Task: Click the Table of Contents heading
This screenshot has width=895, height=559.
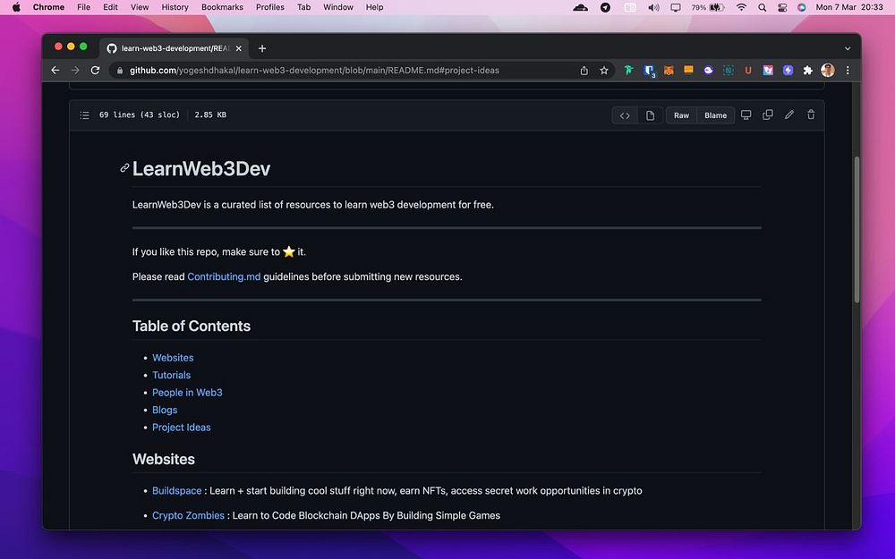Action: pos(192,326)
